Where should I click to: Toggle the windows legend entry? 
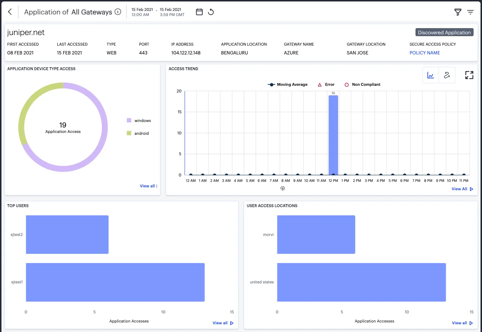138,121
